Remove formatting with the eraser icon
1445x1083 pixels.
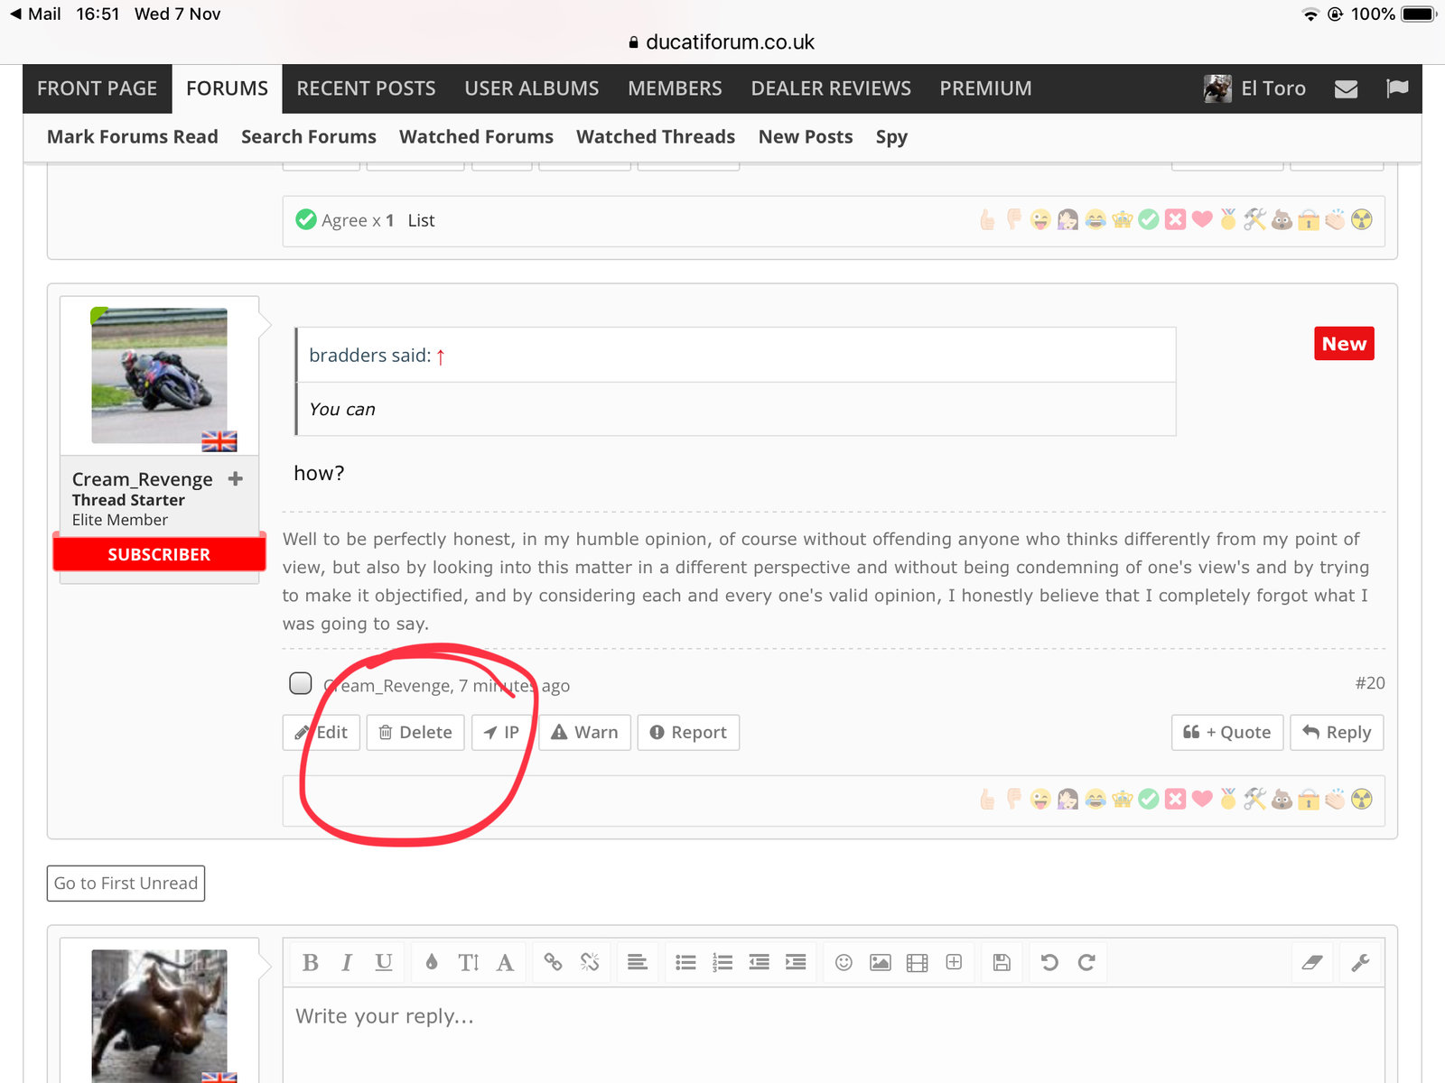click(x=1311, y=962)
